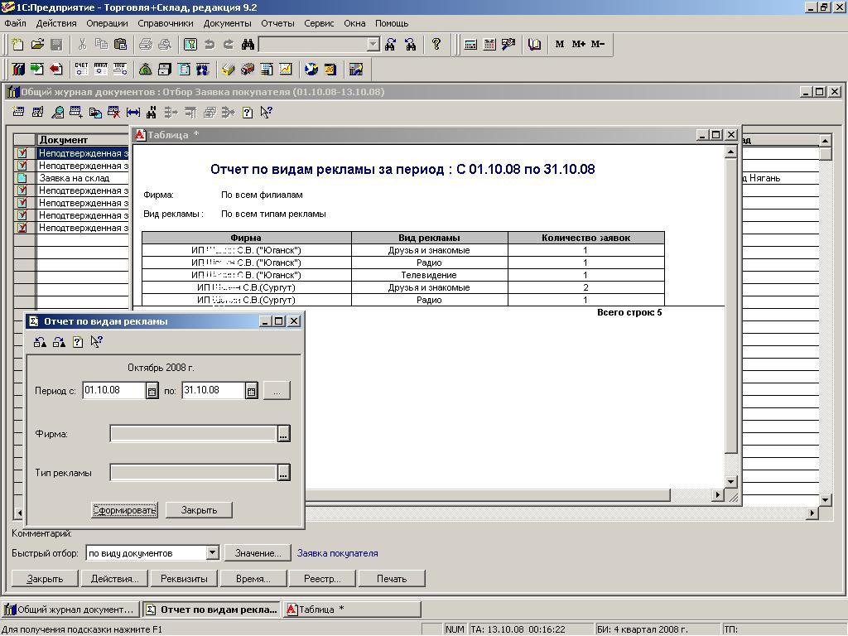The height and width of the screenshot is (636, 848).
Task: Click the money bag icon in toolbar
Action: click(146, 70)
